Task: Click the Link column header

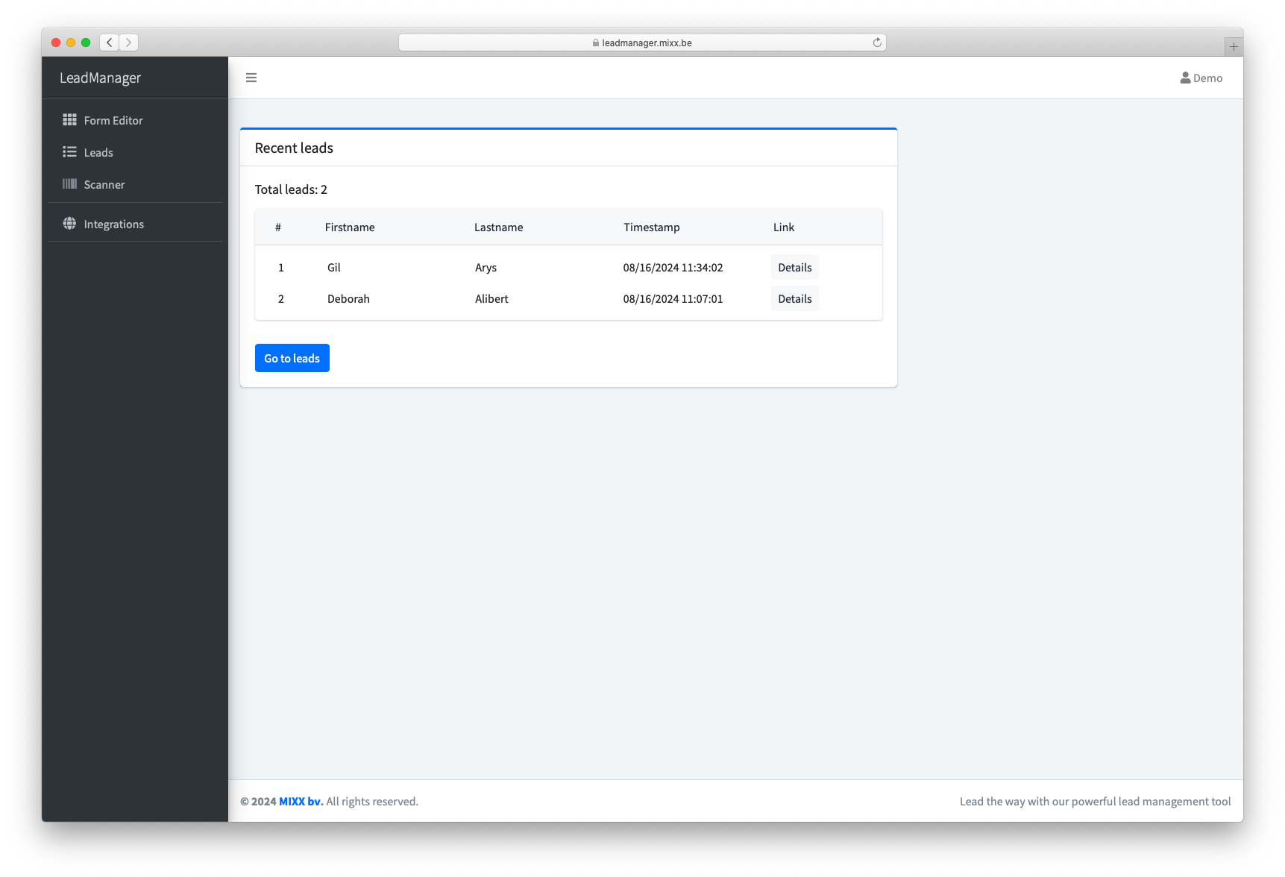Action: pyautogui.click(x=784, y=227)
